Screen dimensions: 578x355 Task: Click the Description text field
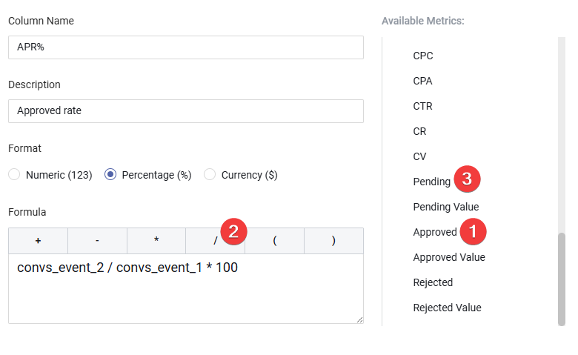[185, 111]
